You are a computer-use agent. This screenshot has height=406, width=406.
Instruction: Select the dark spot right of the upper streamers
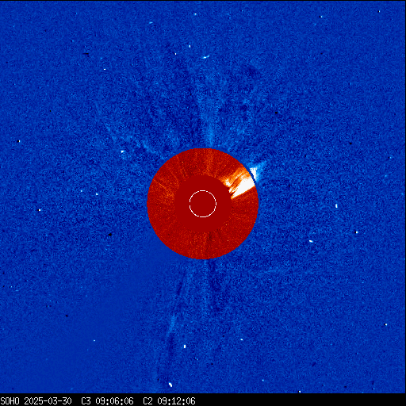click(x=277, y=113)
